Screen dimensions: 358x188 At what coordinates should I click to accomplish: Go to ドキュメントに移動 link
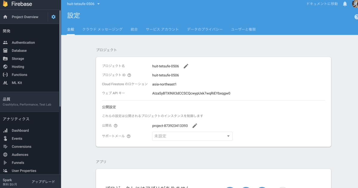[x=322, y=4]
